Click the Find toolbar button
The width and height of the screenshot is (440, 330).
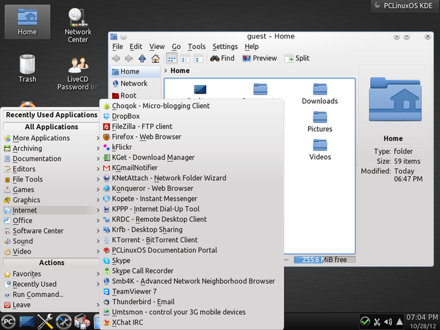pos(222,58)
